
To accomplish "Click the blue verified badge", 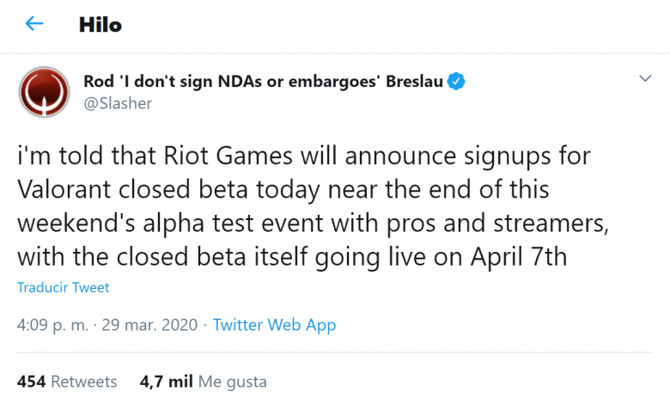I will [458, 83].
